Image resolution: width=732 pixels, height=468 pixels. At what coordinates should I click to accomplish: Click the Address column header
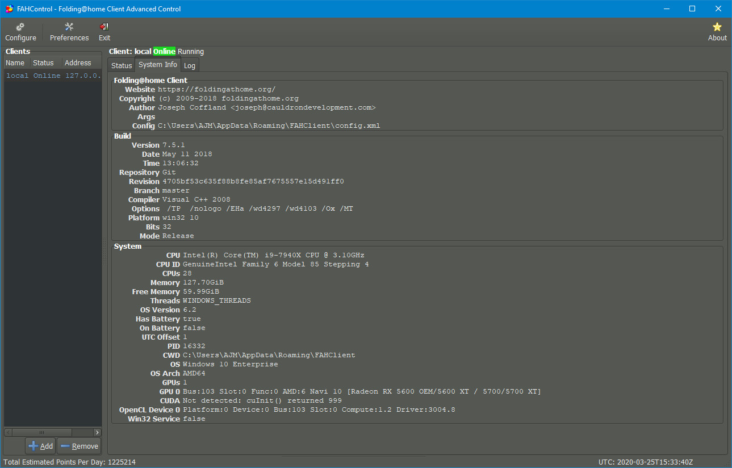(81, 63)
